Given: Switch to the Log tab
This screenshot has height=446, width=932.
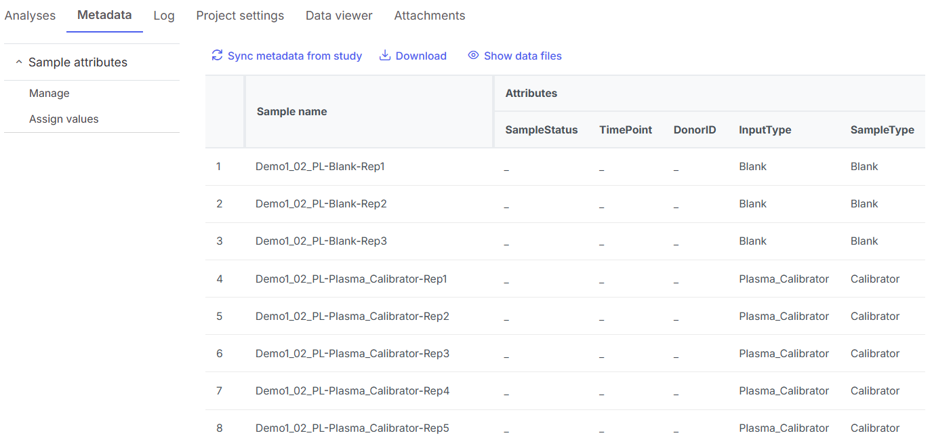Looking at the screenshot, I should (164, 16).
